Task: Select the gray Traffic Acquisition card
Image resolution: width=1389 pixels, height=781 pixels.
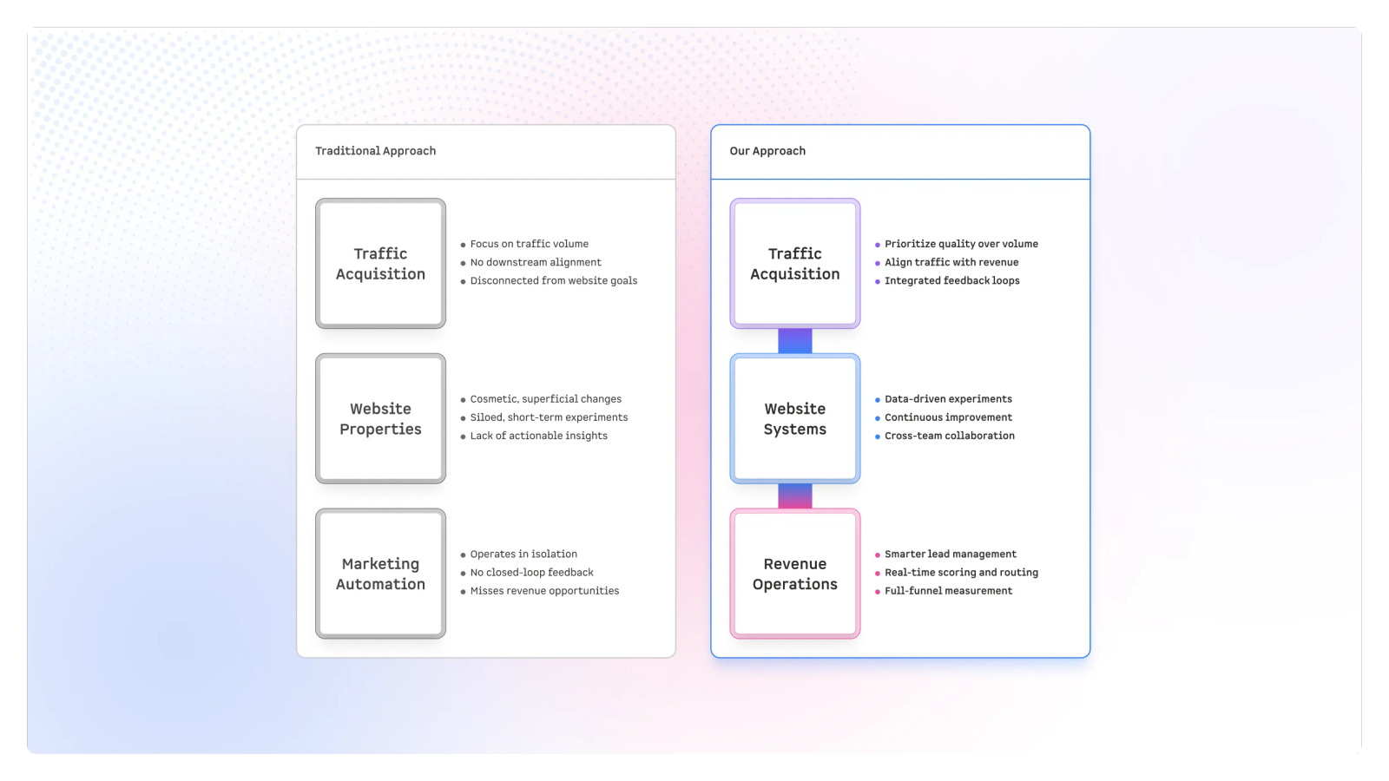Action: pyautogui.click(x=380, y=264)
